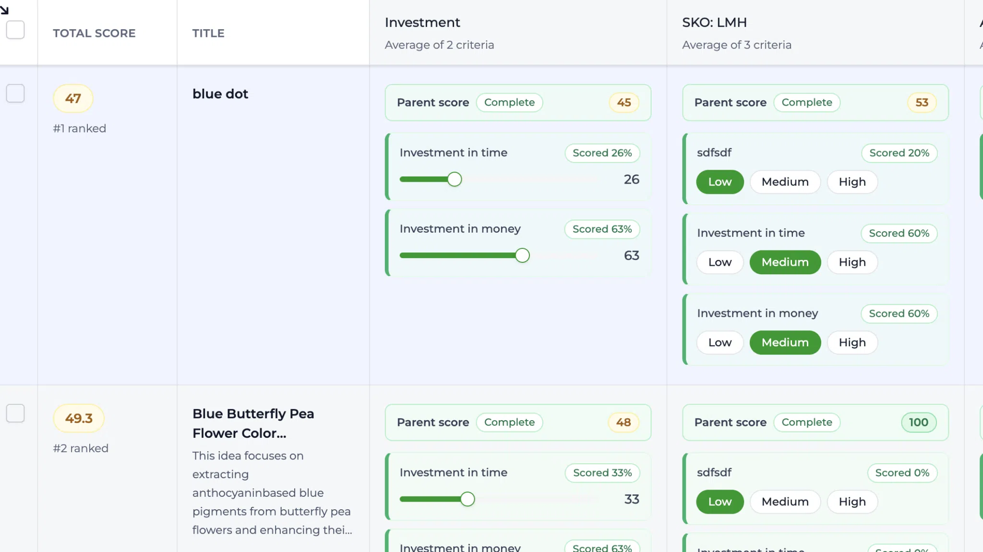Select Low for blue dot SKO Investment in time
983x552 pixels.
[719, 262]
